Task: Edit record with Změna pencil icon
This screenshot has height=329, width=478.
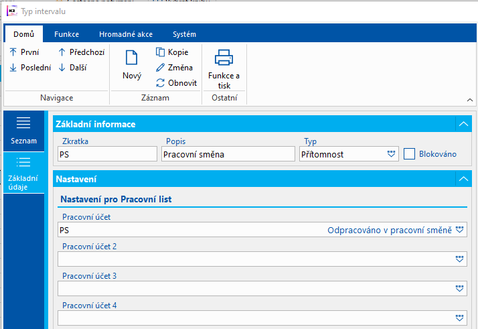Action: click(174, 67)
